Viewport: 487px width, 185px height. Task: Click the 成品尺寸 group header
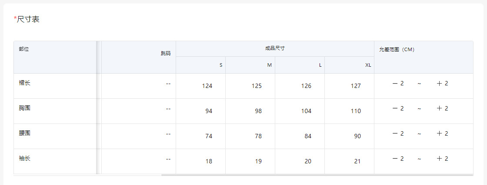pos(275,49)
